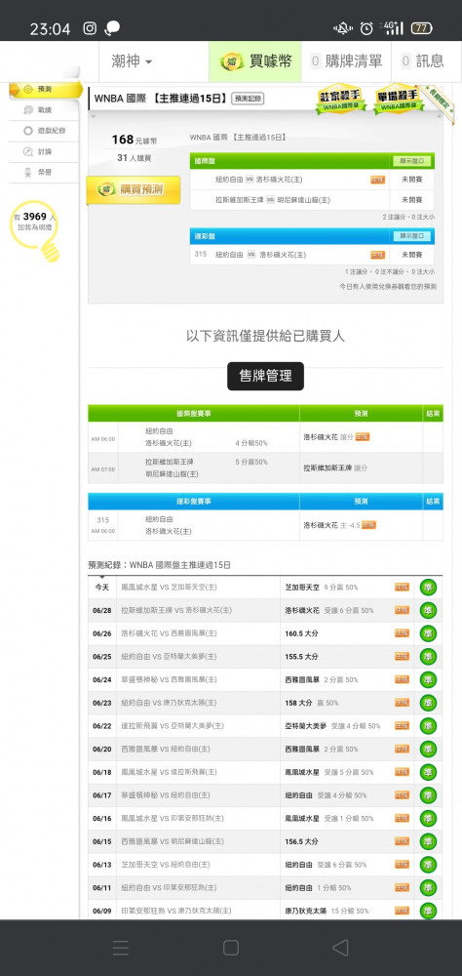Click the matchup 洛杉磯火花 VS 西雅圖風暴(主)
The height and width of the screenshot is (976, 462).
(170, 633)
